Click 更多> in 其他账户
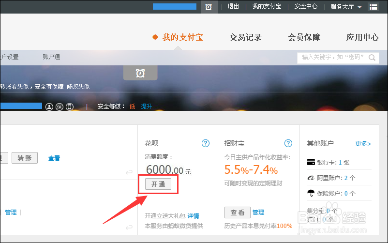The width and height of the screenshot is (388, 243). pyautogui.click(x=363, y=144)
